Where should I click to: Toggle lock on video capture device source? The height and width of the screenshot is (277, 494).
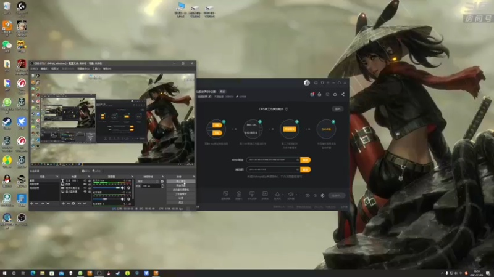(90, 188)
